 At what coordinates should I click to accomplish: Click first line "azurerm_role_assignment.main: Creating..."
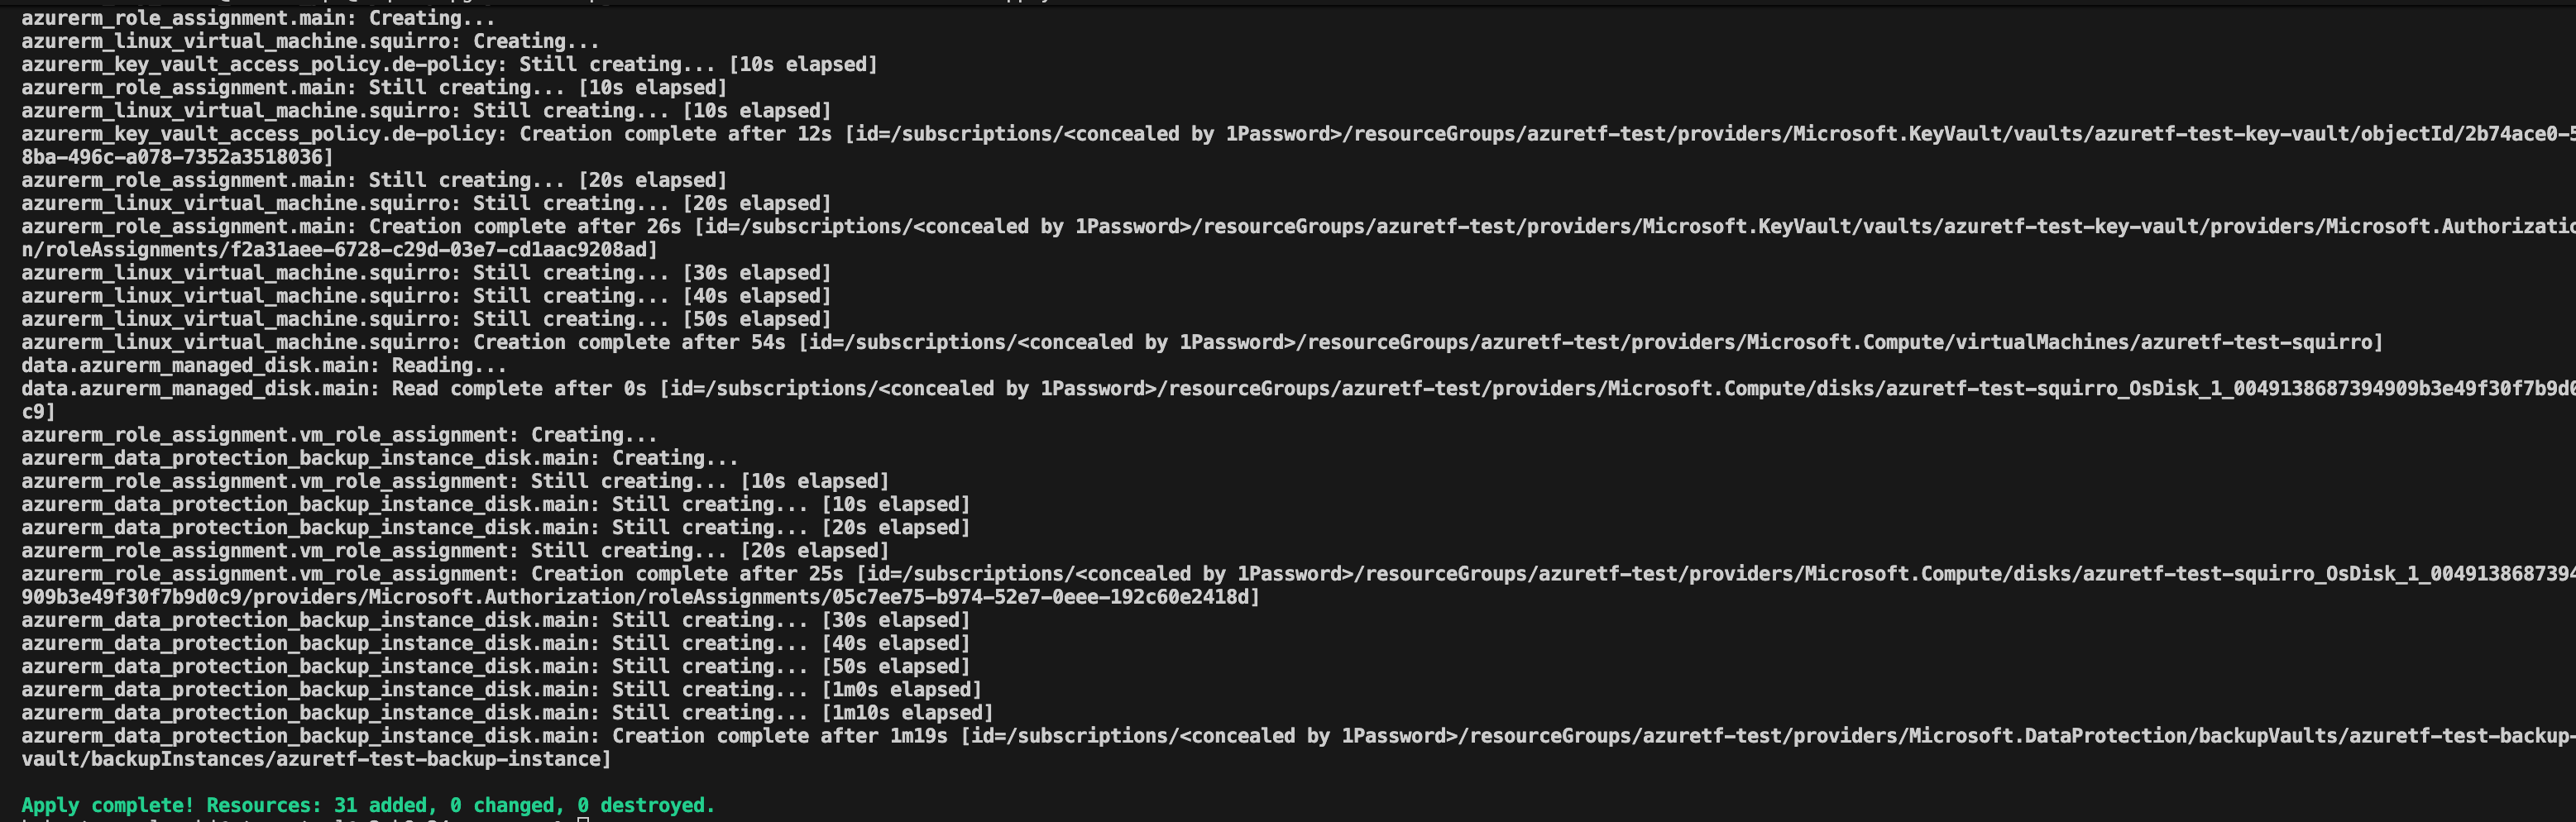257,18
